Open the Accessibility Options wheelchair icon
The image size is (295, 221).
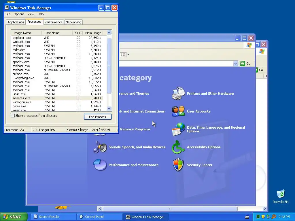[x=178, y=147]
